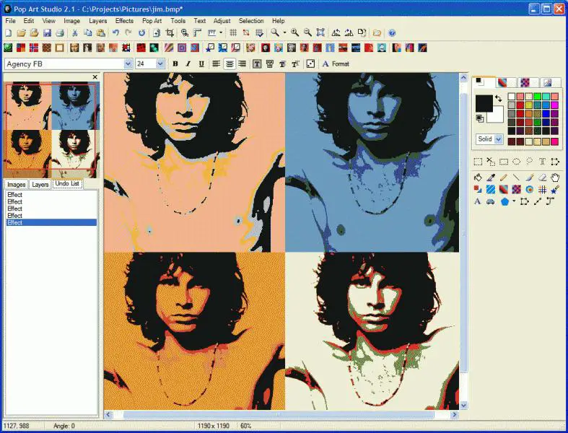Image resolution: width=568 pixels, height=433 pixels.
Task: Choose the blue pentagon shape tool
Action: point(504,201)
